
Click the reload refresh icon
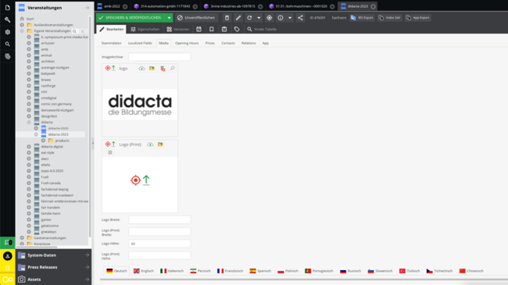click(x=249, y=18)
